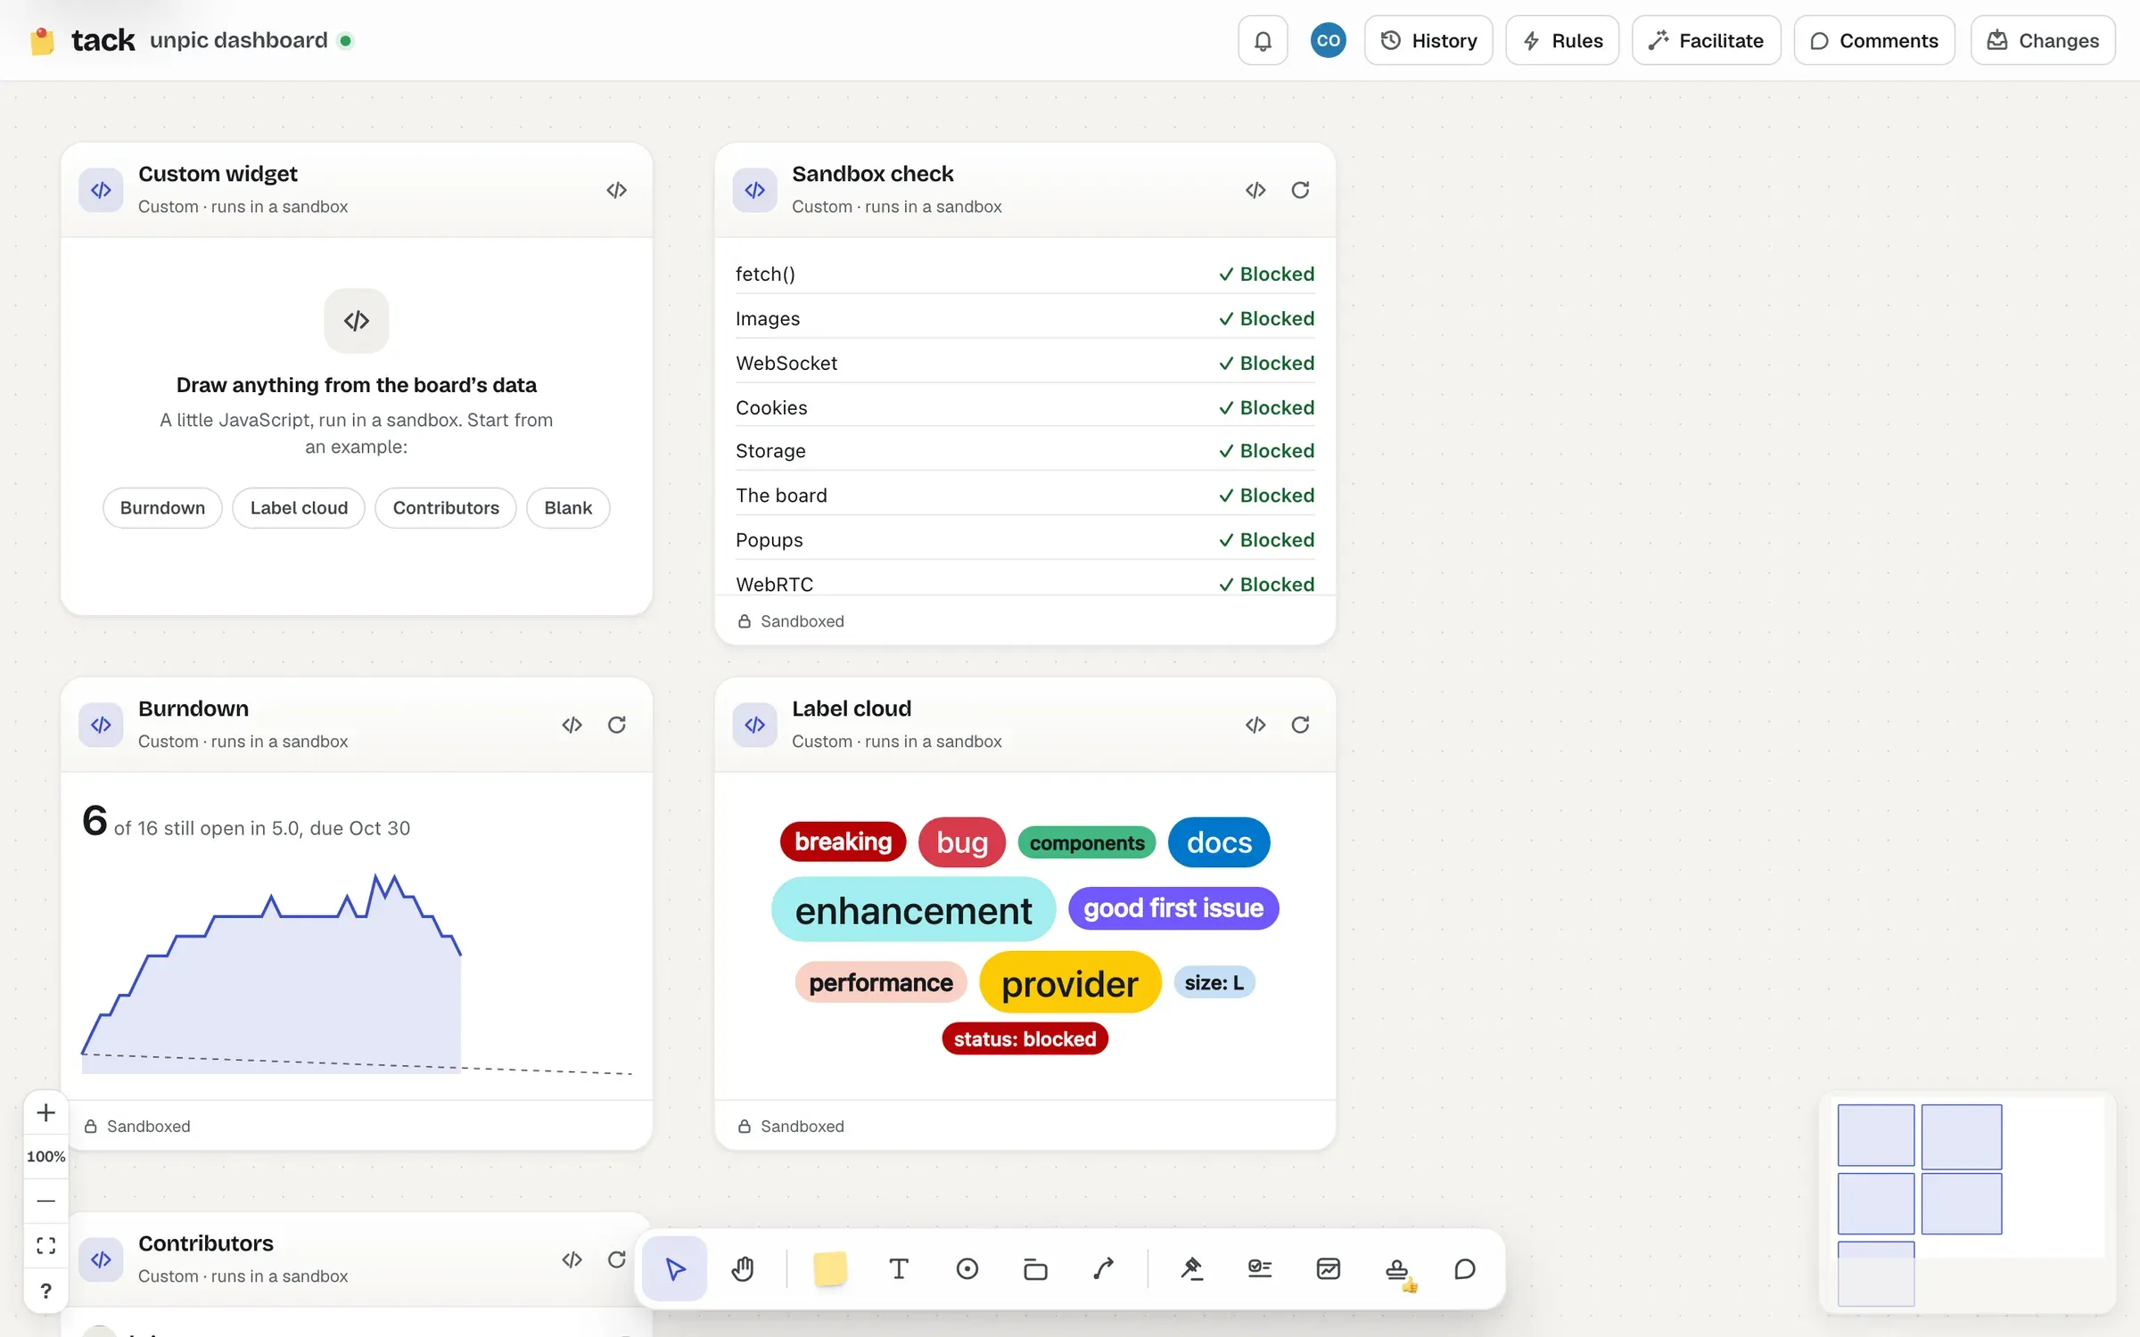
Task: Select the comment bubble tool
Action: (1465, 1268)
